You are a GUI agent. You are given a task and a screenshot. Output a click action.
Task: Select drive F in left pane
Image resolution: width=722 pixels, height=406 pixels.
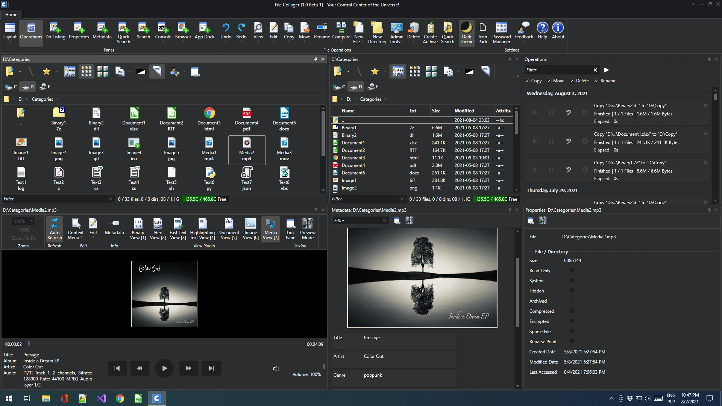(44, 87)
